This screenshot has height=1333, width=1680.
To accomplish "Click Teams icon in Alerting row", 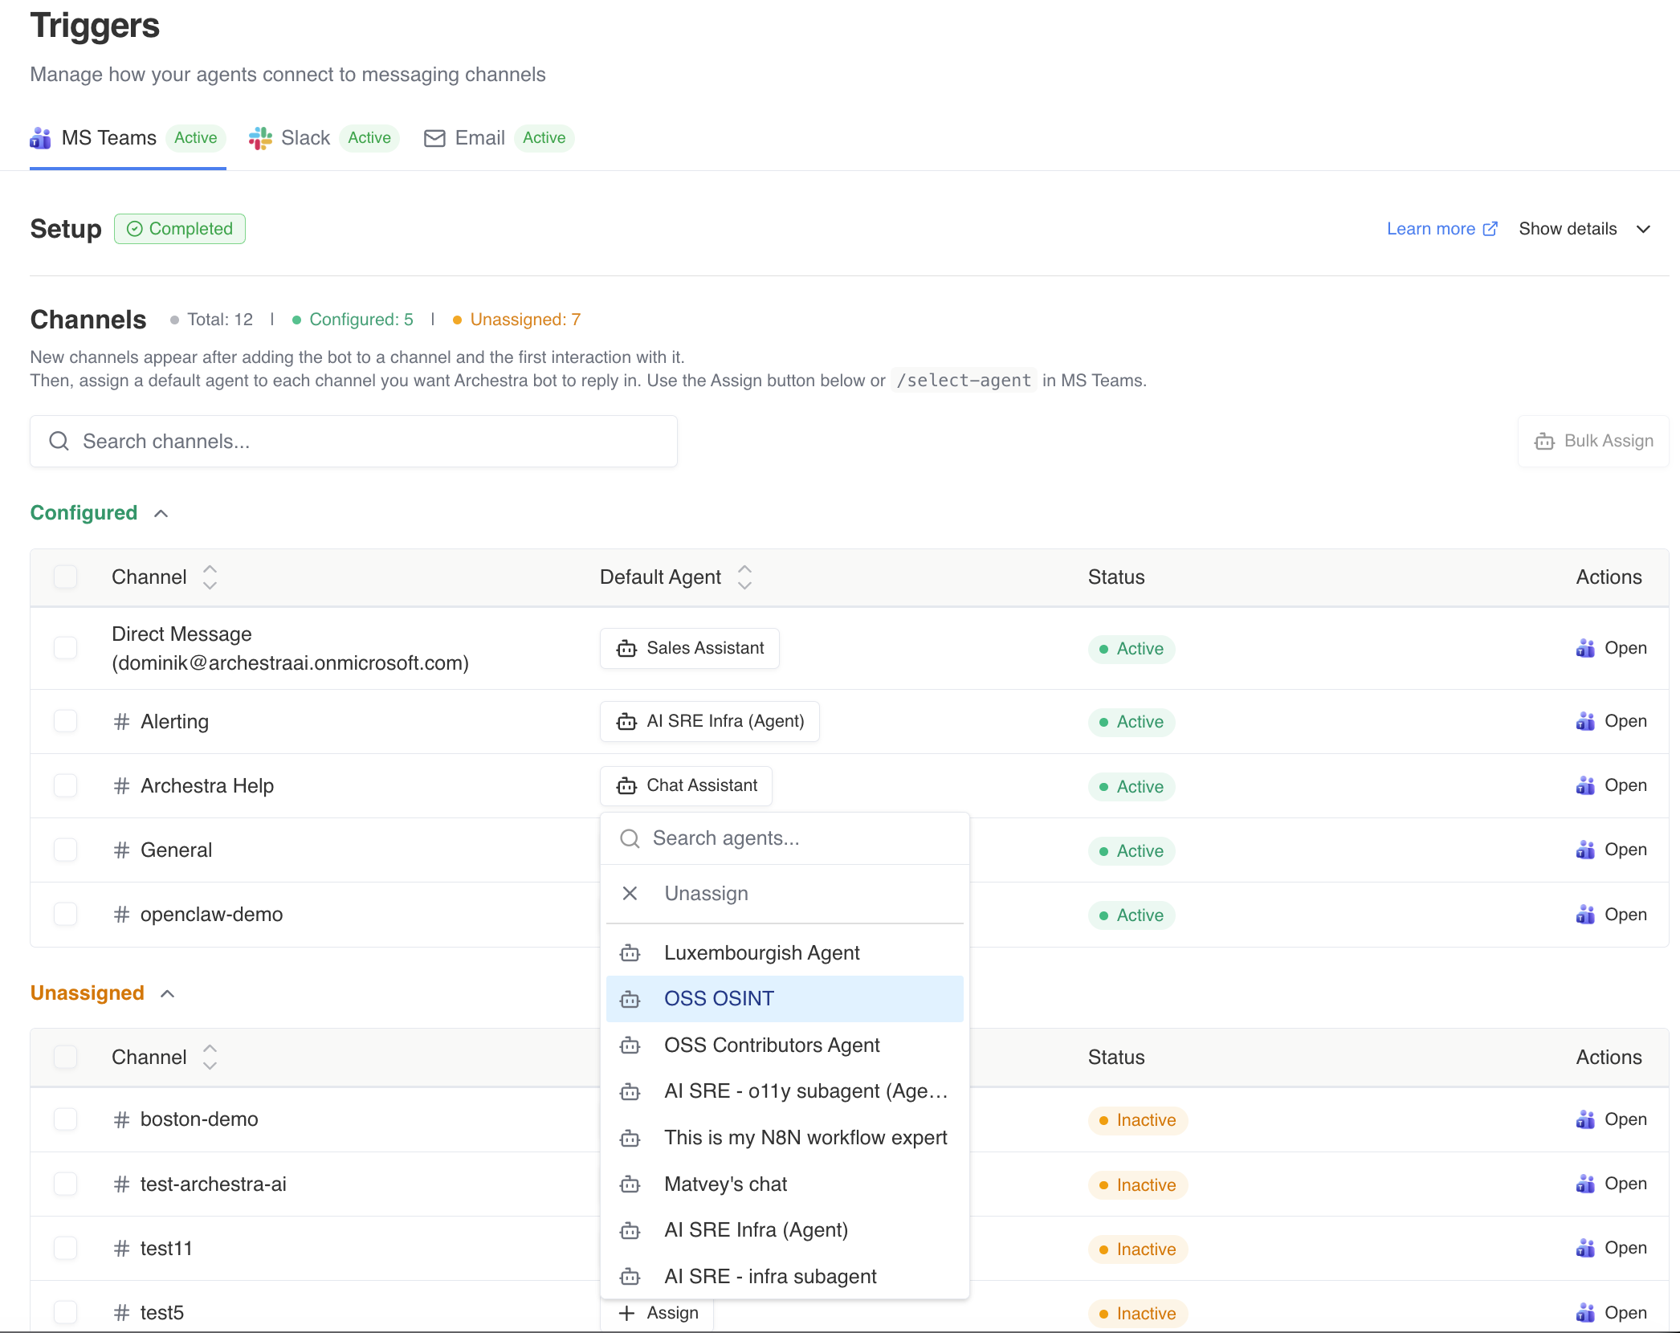I will click(x=1585, y=721).
